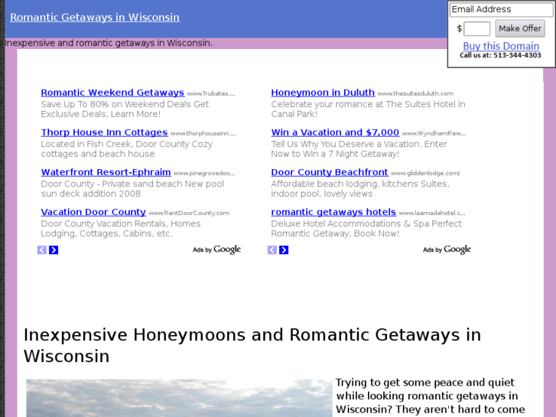Click previous arrow in right ads block
556x417 pixels.
click(x=272, y=250)
